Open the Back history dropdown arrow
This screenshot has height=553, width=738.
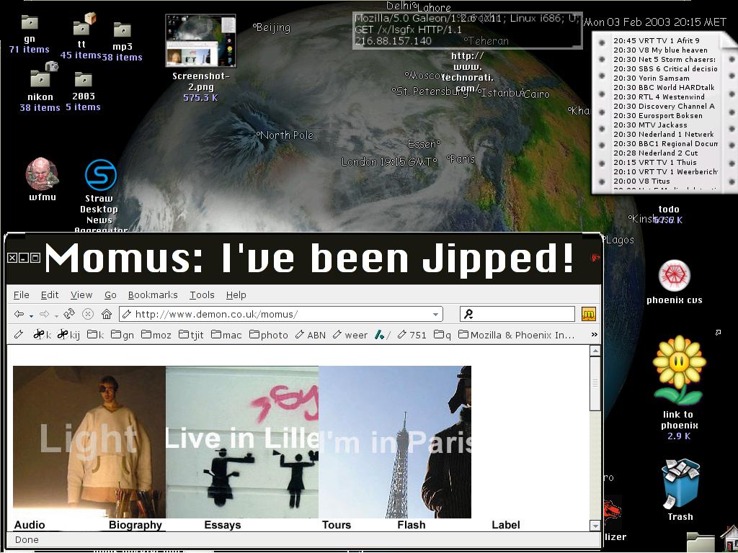[31, 315]
